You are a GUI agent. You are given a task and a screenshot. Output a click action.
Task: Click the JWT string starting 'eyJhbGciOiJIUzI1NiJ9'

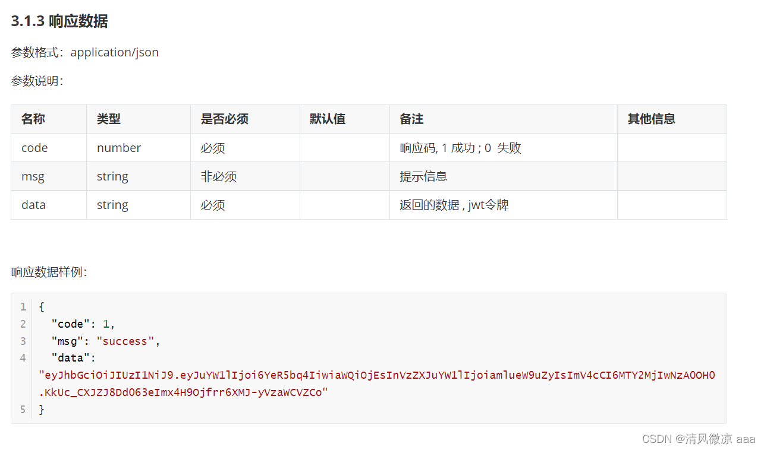tap(377, 375)
